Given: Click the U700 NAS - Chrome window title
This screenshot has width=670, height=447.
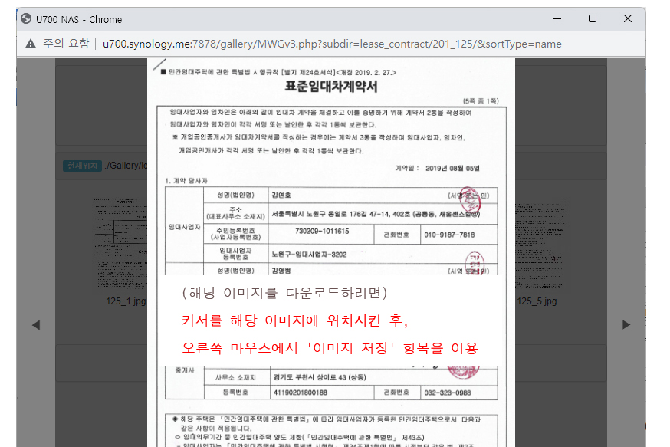Looking at the screenshot, I should (79, 18).
